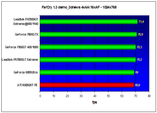Click the 70,9 data label
This screenshot has width=157, height=113.
[x=140, y=34]
